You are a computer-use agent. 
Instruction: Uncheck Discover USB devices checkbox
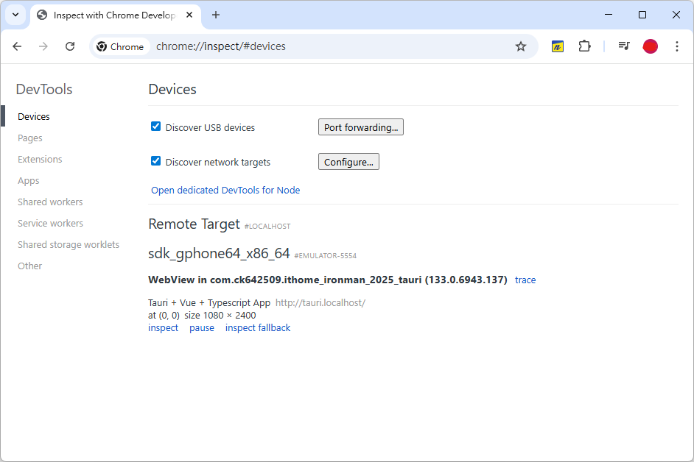tap(155, 127)
